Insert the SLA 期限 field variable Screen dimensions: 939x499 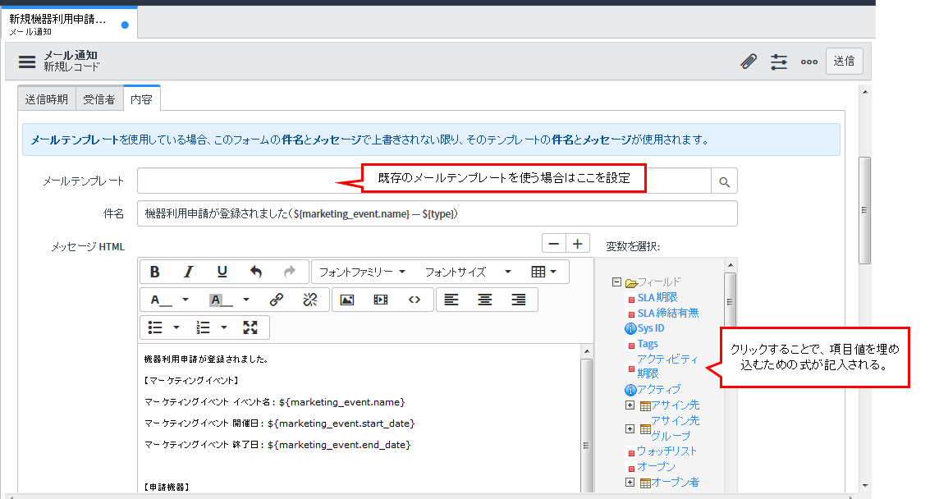657,298
